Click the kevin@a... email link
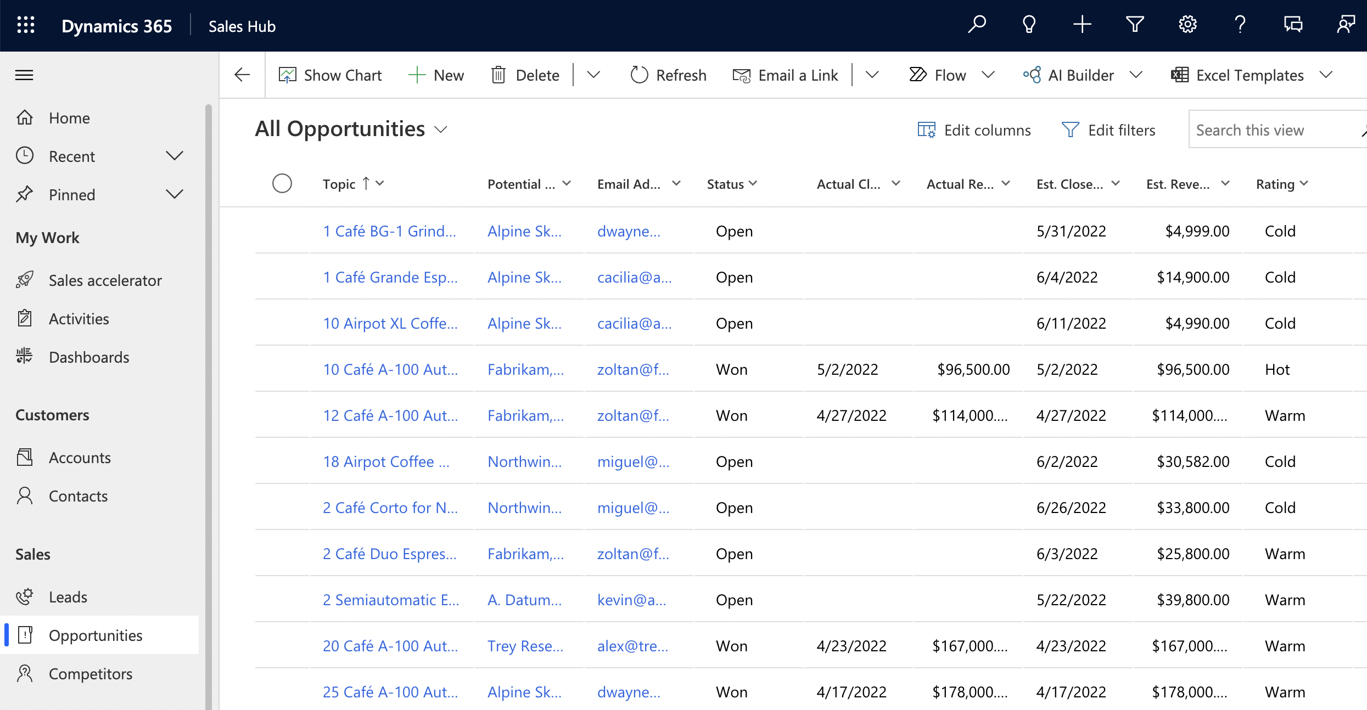Screen dimensions: 1367x710 pos(631,600)
